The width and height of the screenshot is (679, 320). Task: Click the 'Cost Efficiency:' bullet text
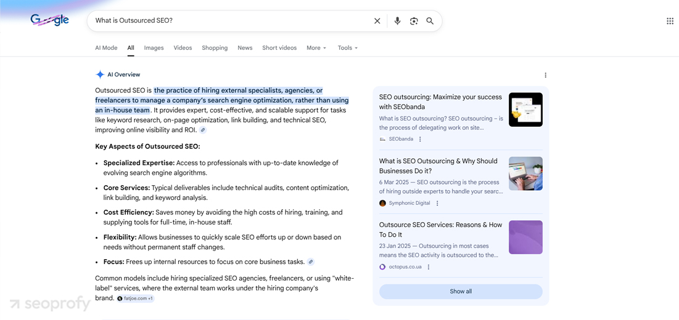[129, 212]
